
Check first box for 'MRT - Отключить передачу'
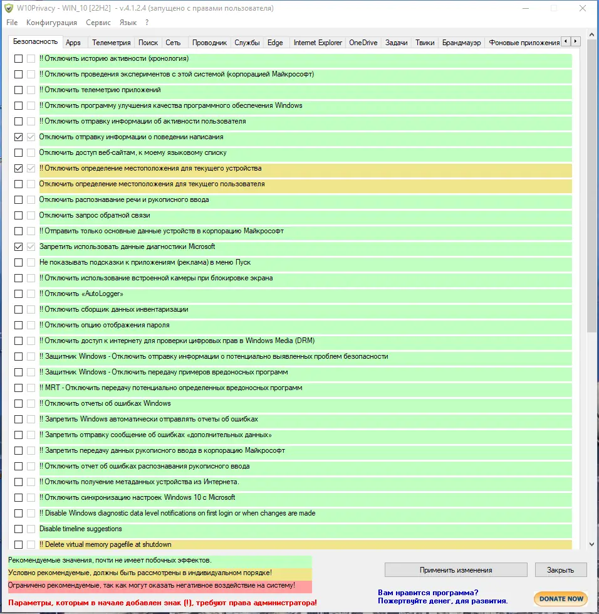(x=18, y=388)
